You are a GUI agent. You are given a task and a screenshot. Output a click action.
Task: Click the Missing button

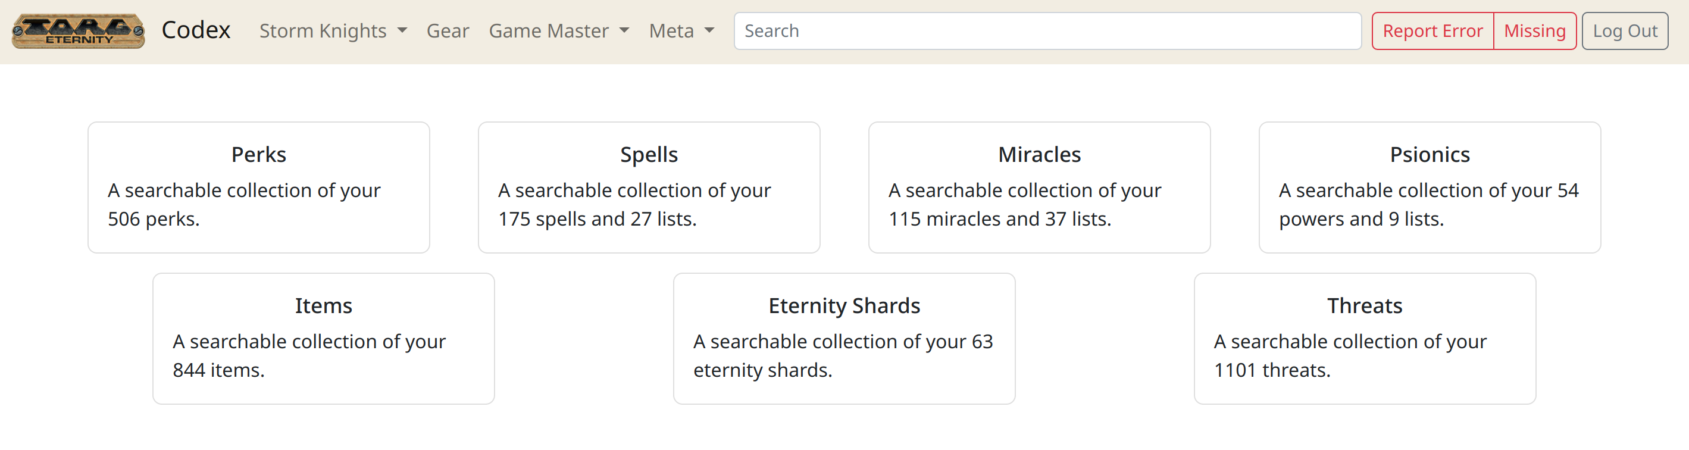1534,31
